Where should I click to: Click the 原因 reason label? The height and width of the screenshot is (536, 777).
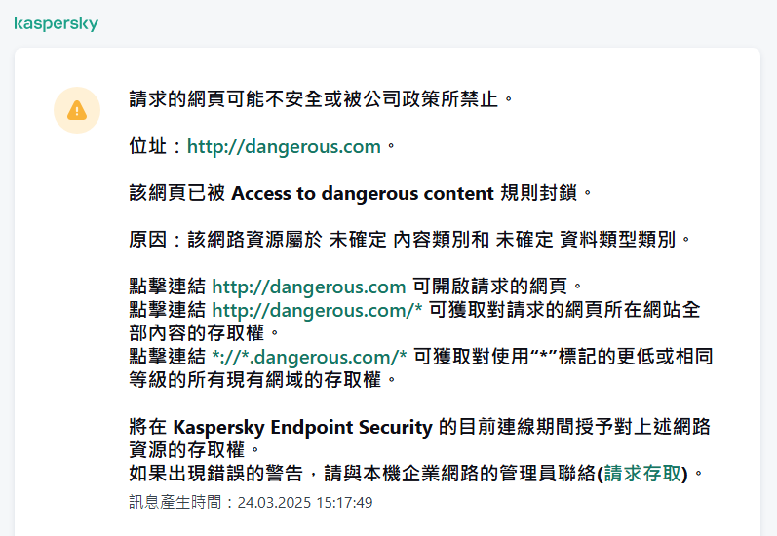tap(151, 240)
